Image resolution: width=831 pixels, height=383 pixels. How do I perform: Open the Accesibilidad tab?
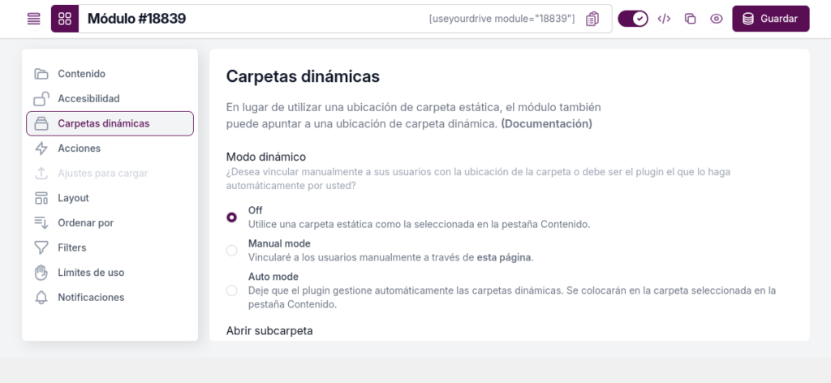[x=110, y=98]
